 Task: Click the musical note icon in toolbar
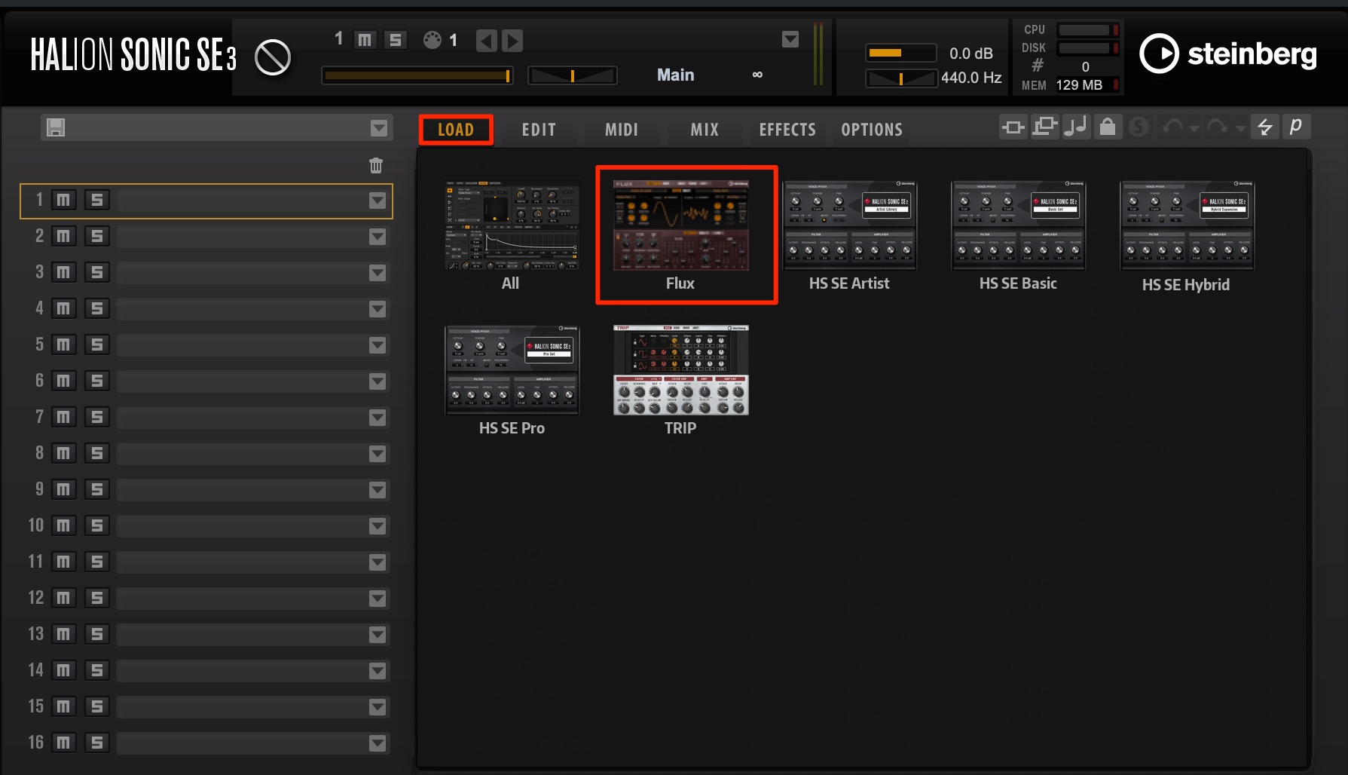1076,127
